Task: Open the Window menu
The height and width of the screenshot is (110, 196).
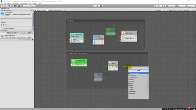Action: (x=35, y=3)
